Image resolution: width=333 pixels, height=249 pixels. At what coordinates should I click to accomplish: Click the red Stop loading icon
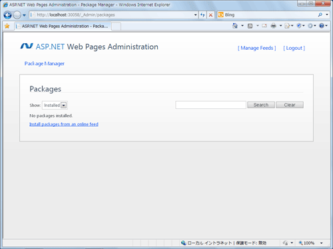210,15
